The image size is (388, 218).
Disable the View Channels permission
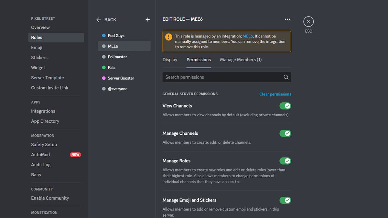(x=285, y=106)
